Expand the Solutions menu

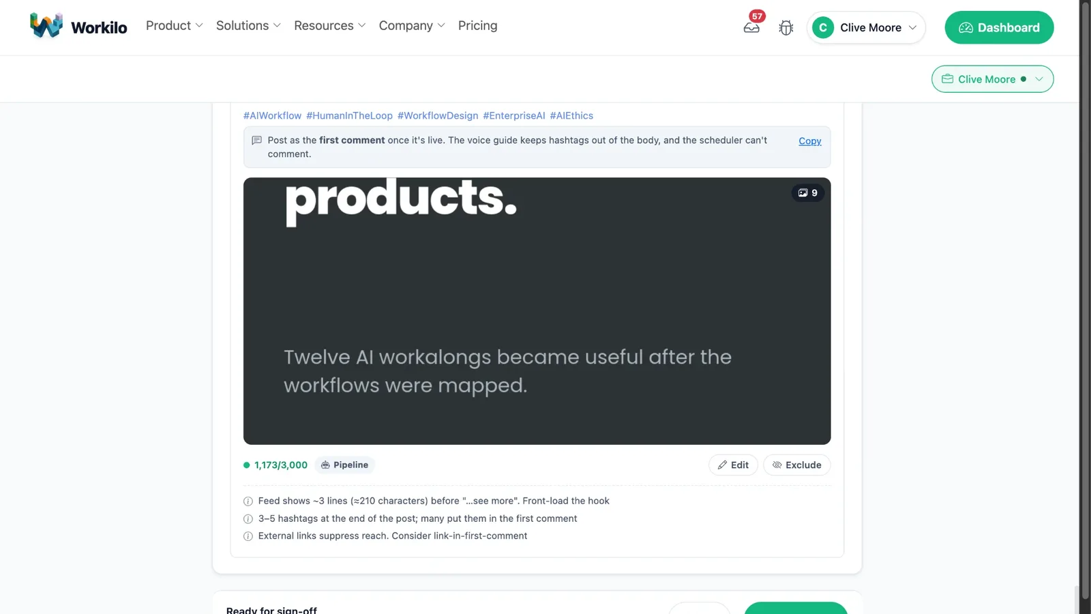(x=248, y=26)
